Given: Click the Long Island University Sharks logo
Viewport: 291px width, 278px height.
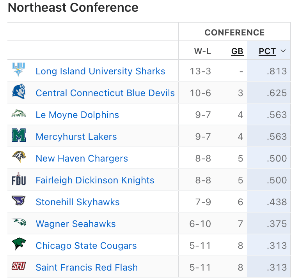Looking at the screenshot, I should point(18,70).
